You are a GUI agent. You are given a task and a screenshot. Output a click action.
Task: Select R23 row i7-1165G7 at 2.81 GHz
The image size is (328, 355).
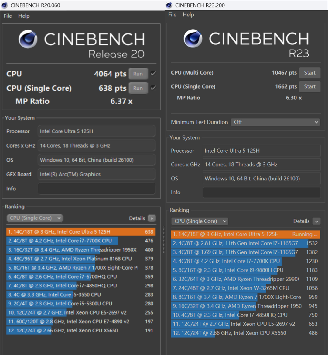pos(245,243)
